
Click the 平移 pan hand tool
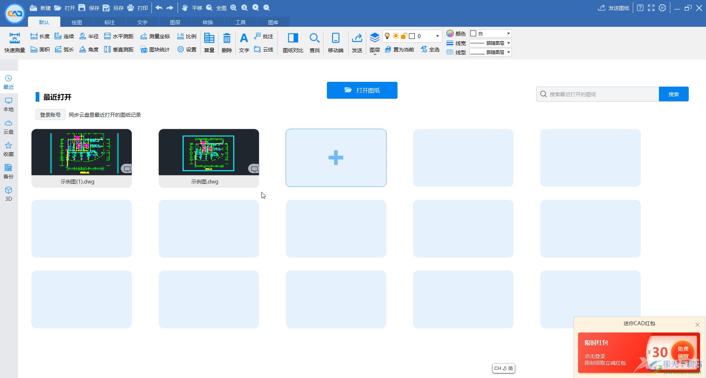tap(192, 8)
